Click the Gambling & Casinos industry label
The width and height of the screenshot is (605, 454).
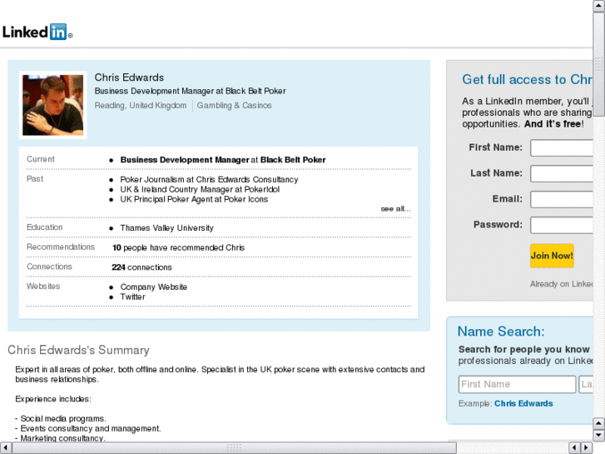[234, 106]
